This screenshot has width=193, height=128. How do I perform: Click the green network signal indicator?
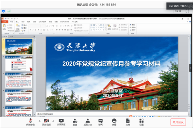(9, 11)
